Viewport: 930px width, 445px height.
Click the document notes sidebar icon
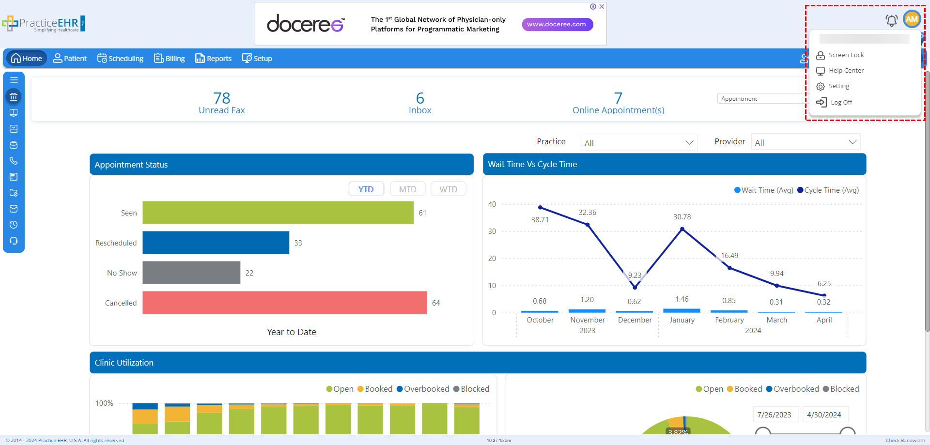pos(14,177)
